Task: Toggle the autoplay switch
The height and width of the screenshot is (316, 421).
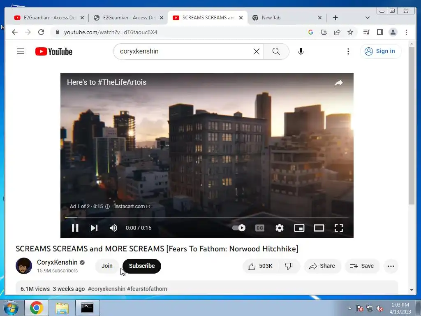Action: [239, 228]
